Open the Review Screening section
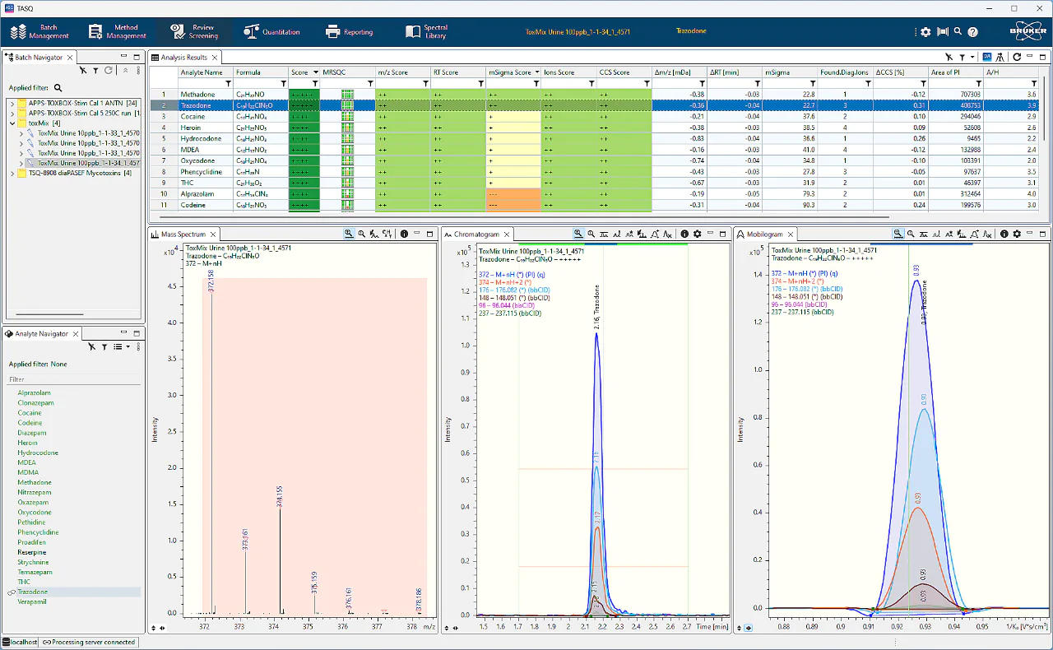The height and width of the screenshot is (650, 1053). point(194,32)
